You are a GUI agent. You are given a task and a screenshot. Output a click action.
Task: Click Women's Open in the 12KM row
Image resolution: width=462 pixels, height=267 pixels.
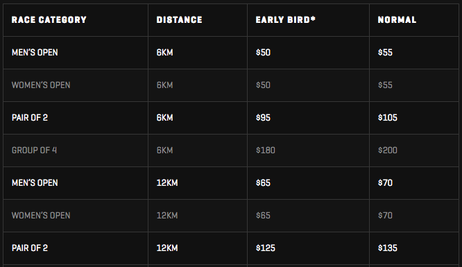click(41, 216)
